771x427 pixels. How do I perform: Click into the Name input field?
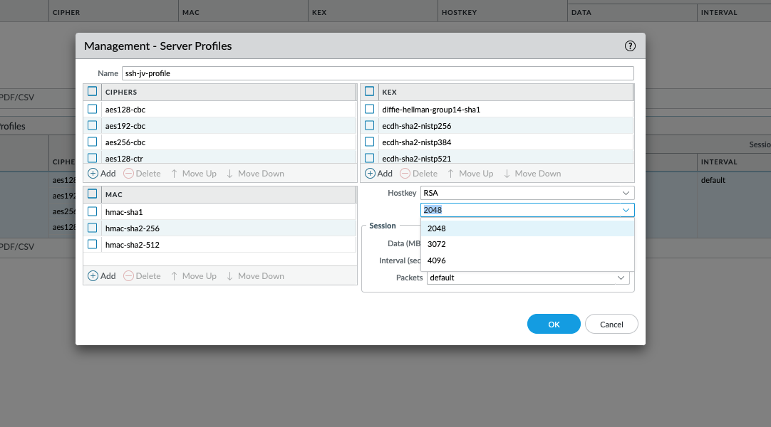[378, 73]
